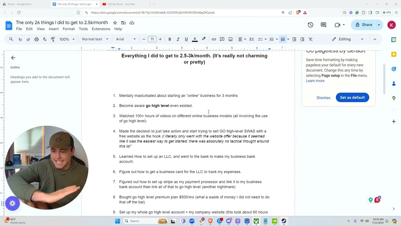Viewport: 401px width, 226px height.
Task: Open the comment history
Action: pos(324,25)
